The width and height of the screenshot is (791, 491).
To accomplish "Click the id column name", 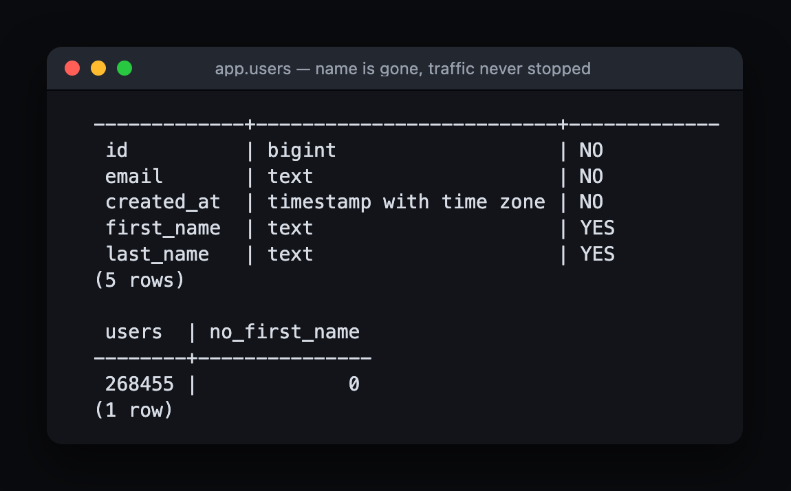I will 116,150.
